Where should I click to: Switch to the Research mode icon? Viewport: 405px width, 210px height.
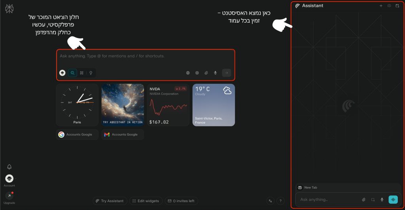click(x=81, y=73)
